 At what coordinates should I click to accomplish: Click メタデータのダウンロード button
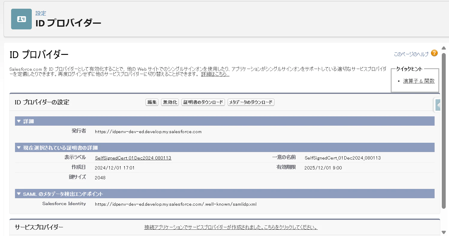pos(251,102)
